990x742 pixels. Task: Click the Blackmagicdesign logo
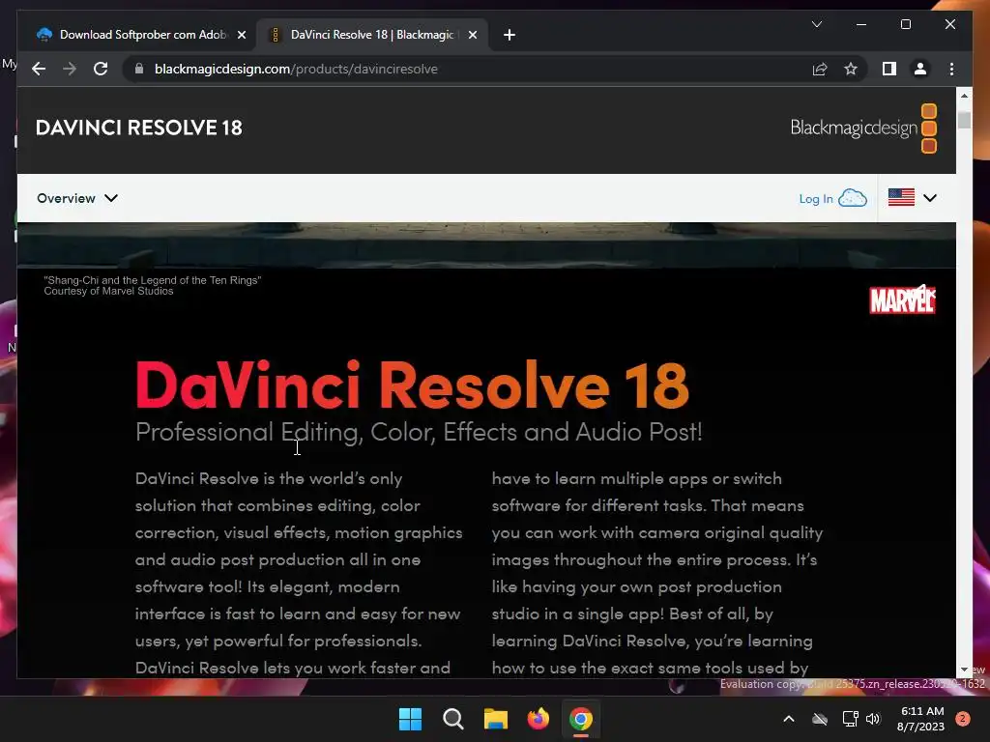pos(863,128)
